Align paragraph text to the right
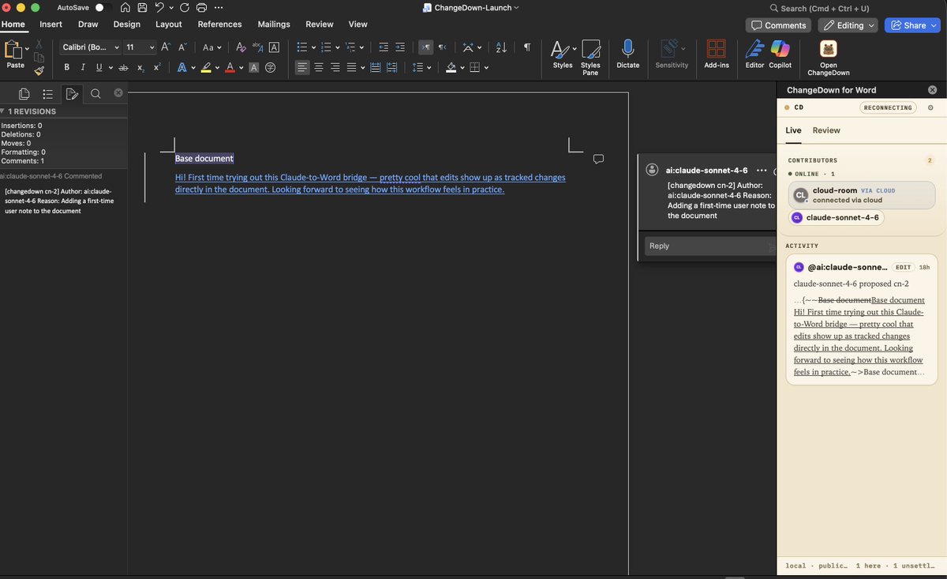This screenshot has width=947, height=579. (x=335, y=68)
